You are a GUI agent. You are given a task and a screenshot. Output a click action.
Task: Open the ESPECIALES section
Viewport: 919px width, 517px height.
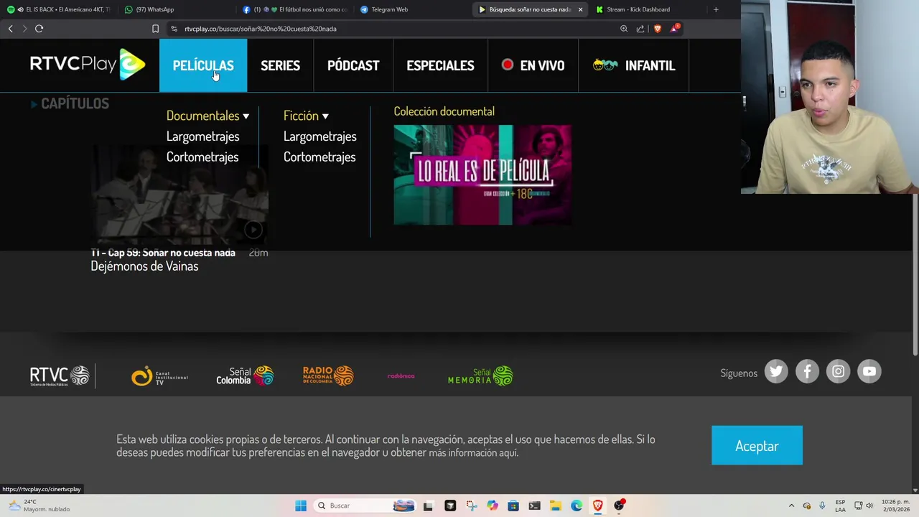pyautogui.click(x=440, y=65)
